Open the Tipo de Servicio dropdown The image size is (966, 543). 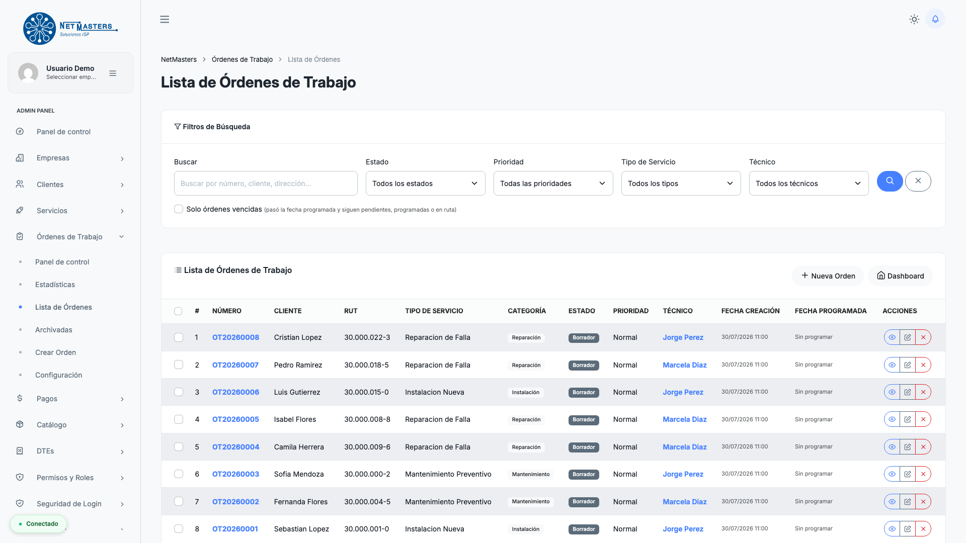point(681,184)
